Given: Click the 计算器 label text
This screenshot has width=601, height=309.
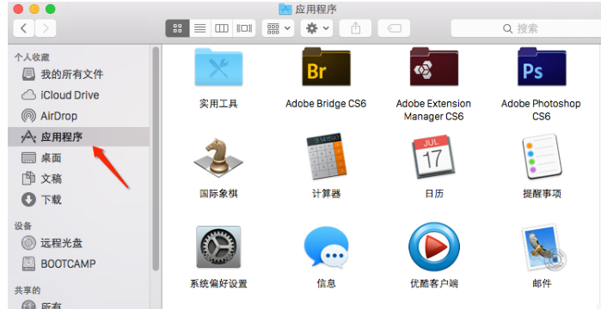Looking at the screenshot, I should coord(326,194).
